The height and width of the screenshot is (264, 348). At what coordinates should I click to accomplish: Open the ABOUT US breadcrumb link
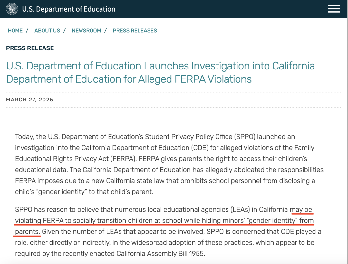click(47, 30)
